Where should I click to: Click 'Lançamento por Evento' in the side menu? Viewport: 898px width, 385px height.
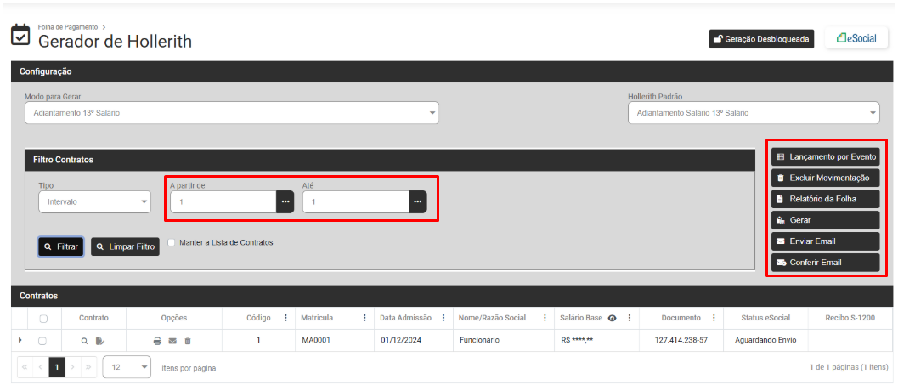point(824,156)
